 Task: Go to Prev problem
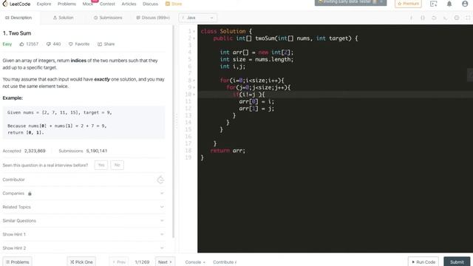pyautogui.click(x=119, y=262)
